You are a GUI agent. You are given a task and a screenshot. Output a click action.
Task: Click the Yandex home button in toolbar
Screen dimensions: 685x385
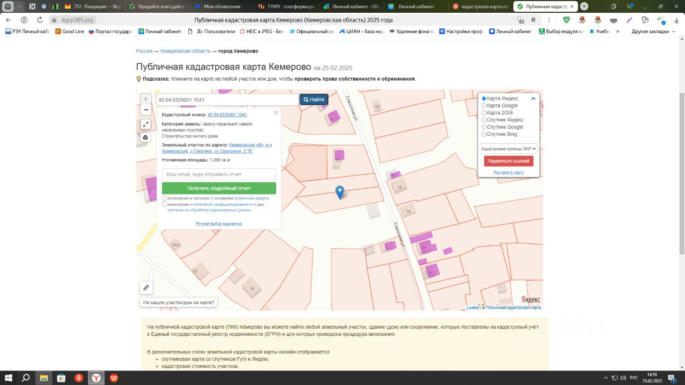24,20
